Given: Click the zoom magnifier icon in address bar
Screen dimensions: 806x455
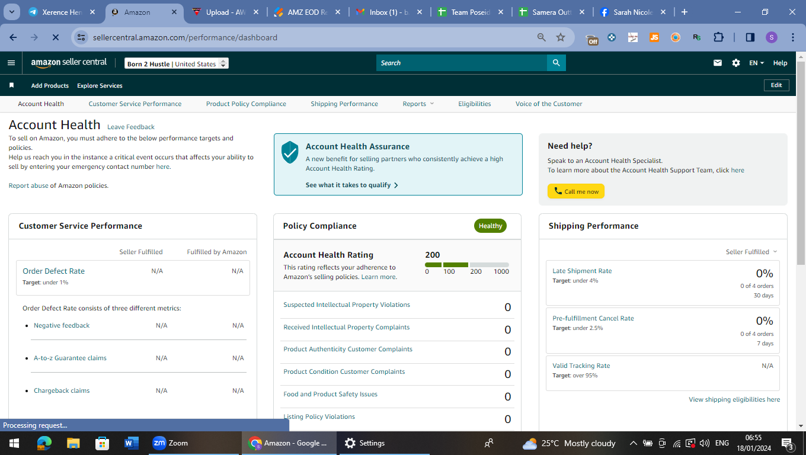Looking at the screenshot, I should point(542,37).
